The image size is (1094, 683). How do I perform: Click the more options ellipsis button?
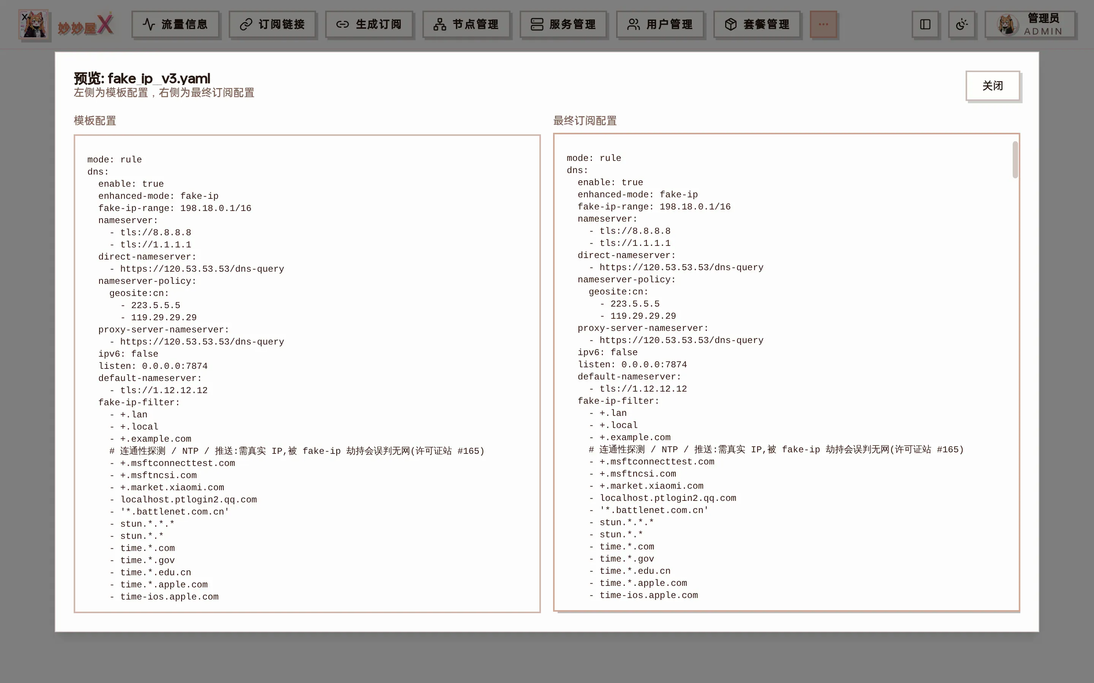[x=823, y=24]
